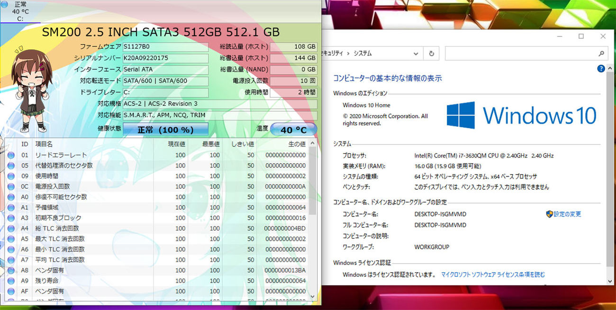Click the ID column header
The height and width of the screenshot is (310, 616).
25,144
